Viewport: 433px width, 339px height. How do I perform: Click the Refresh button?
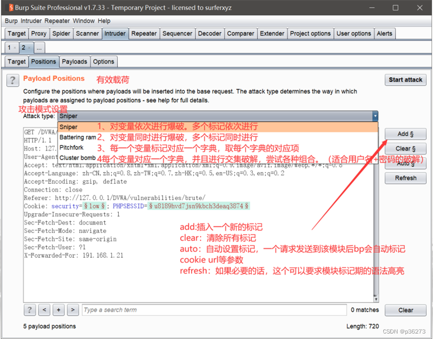405,178
